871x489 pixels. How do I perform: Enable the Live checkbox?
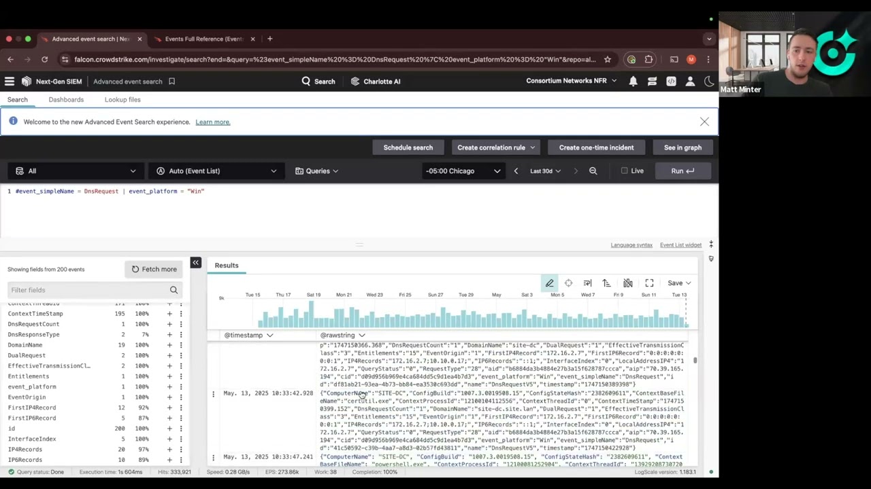click(x=624, y=171)
